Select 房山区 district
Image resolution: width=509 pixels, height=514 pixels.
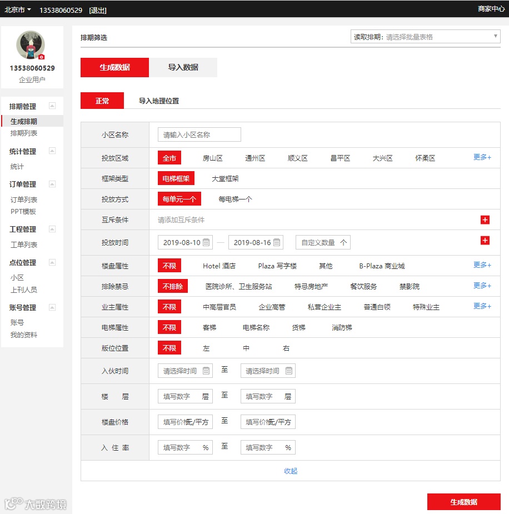tap(213, 158)
